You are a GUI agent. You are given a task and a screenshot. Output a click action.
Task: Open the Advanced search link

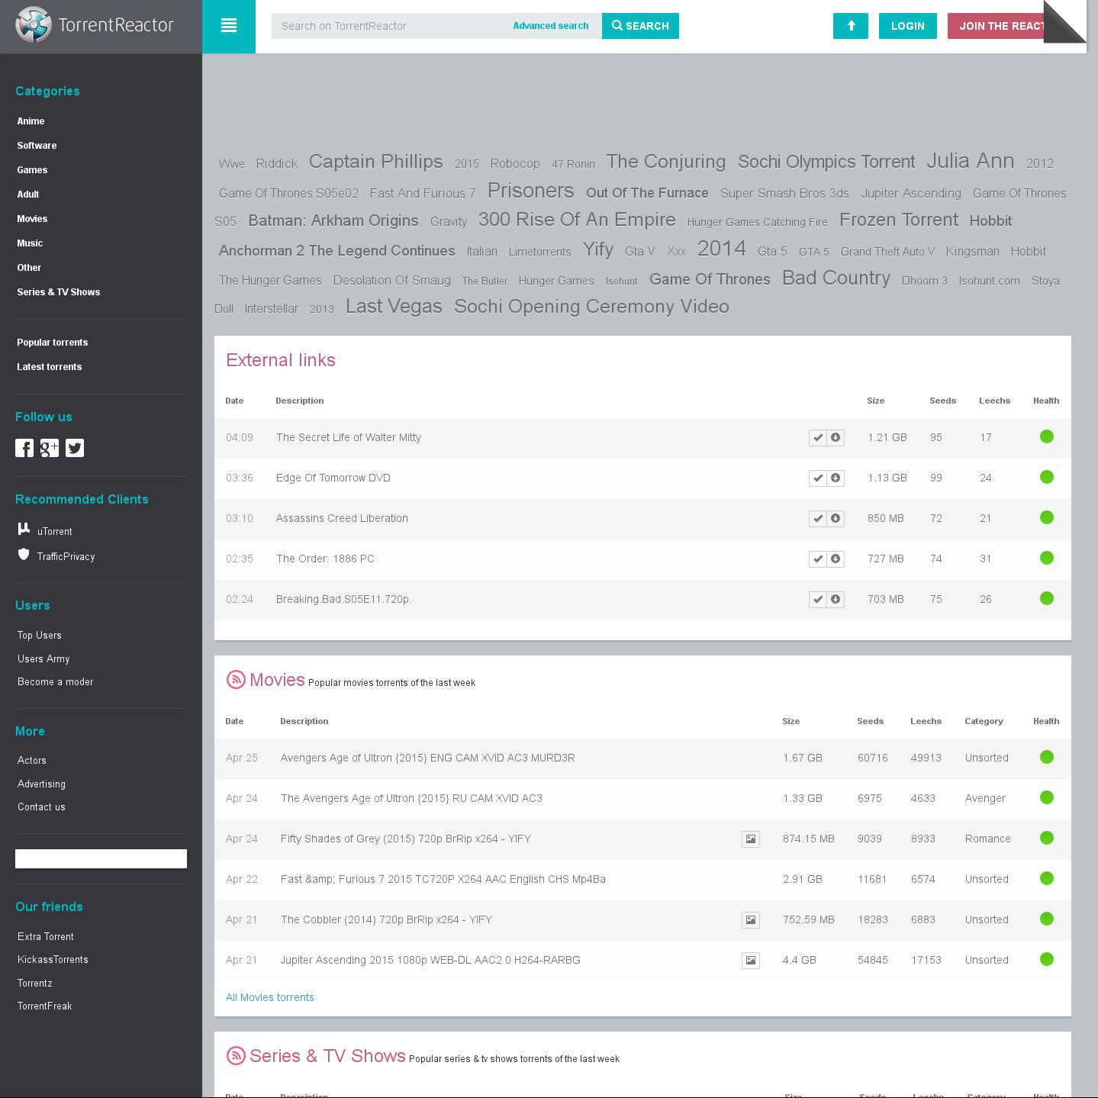point(550,26)
